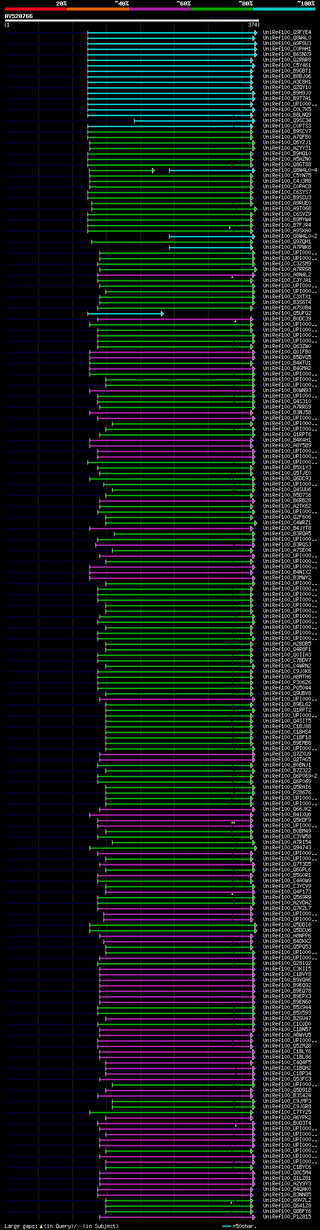Viewport: 320px width, 1230px height.
Task: Click the UniRef100_P12815 label at the bottom
Action: [287, 1217]
